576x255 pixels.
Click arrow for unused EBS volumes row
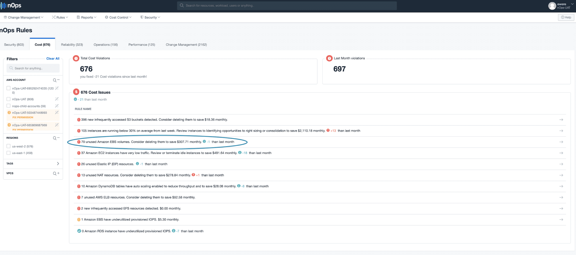click(x=561, y=142)
